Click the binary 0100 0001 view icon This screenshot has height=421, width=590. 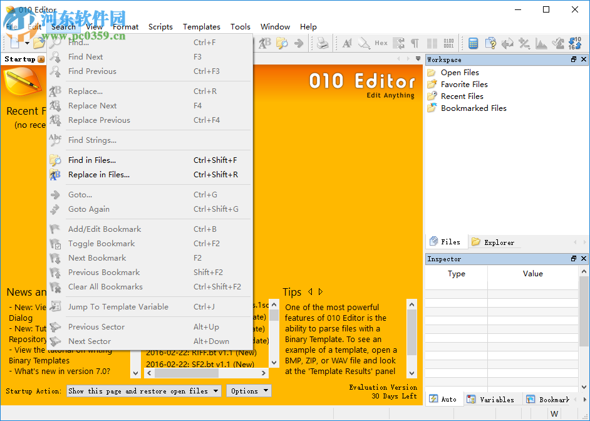point(448,43)
